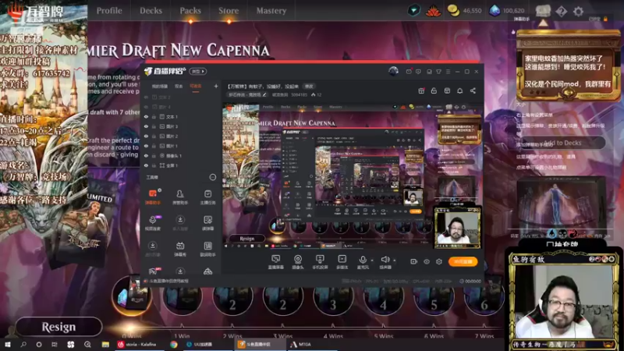Viewport: 624px width, 351px height.
Task: Click the unlock padlock icon beside the bell
Action: coord(434,90)
